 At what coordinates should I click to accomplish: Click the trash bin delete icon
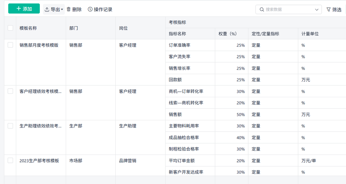click(69, 9)
